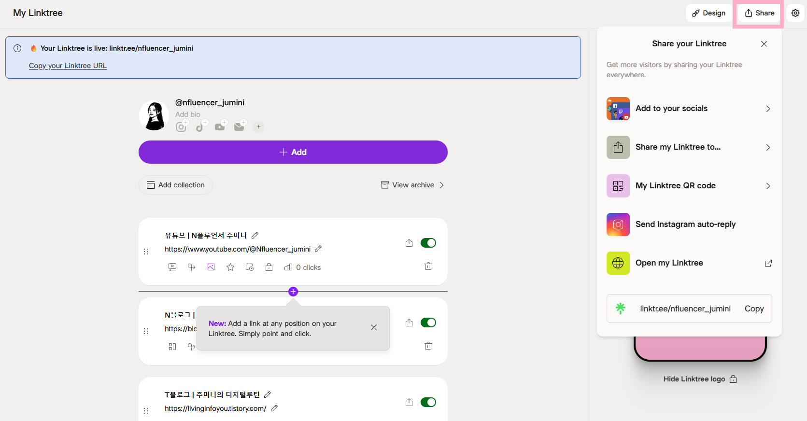807x421 pixels.
Task: Edit URL pencil on youtube.com link
Action: pos(318,249)
